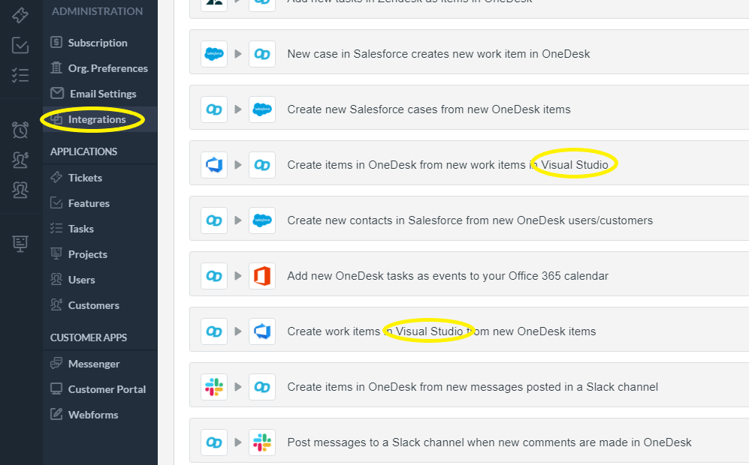749x465 pixels.
Task: Open Messenger customer app settings
Action: (94, 364)
